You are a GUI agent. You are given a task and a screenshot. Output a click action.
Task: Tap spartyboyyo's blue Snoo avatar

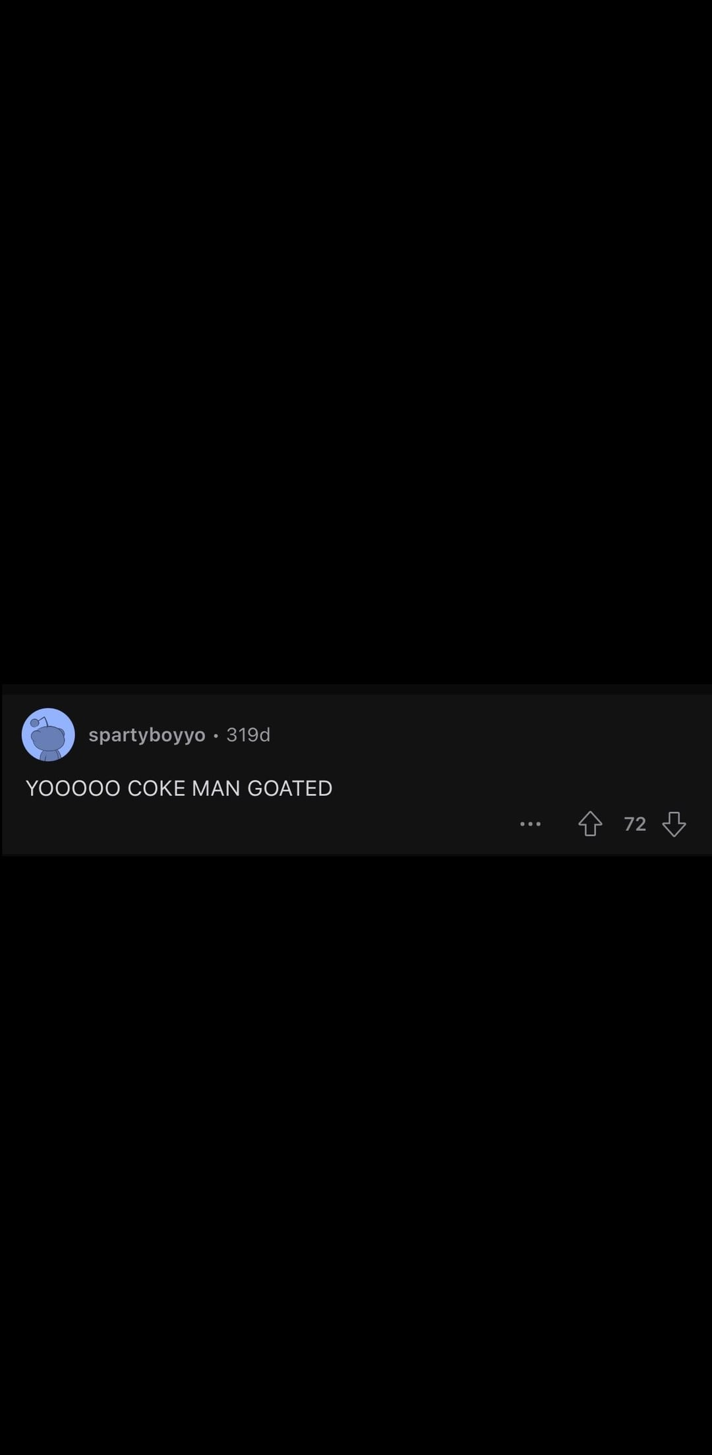[x=48, y=735]
